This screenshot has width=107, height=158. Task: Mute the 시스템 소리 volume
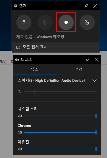point(20,116)
